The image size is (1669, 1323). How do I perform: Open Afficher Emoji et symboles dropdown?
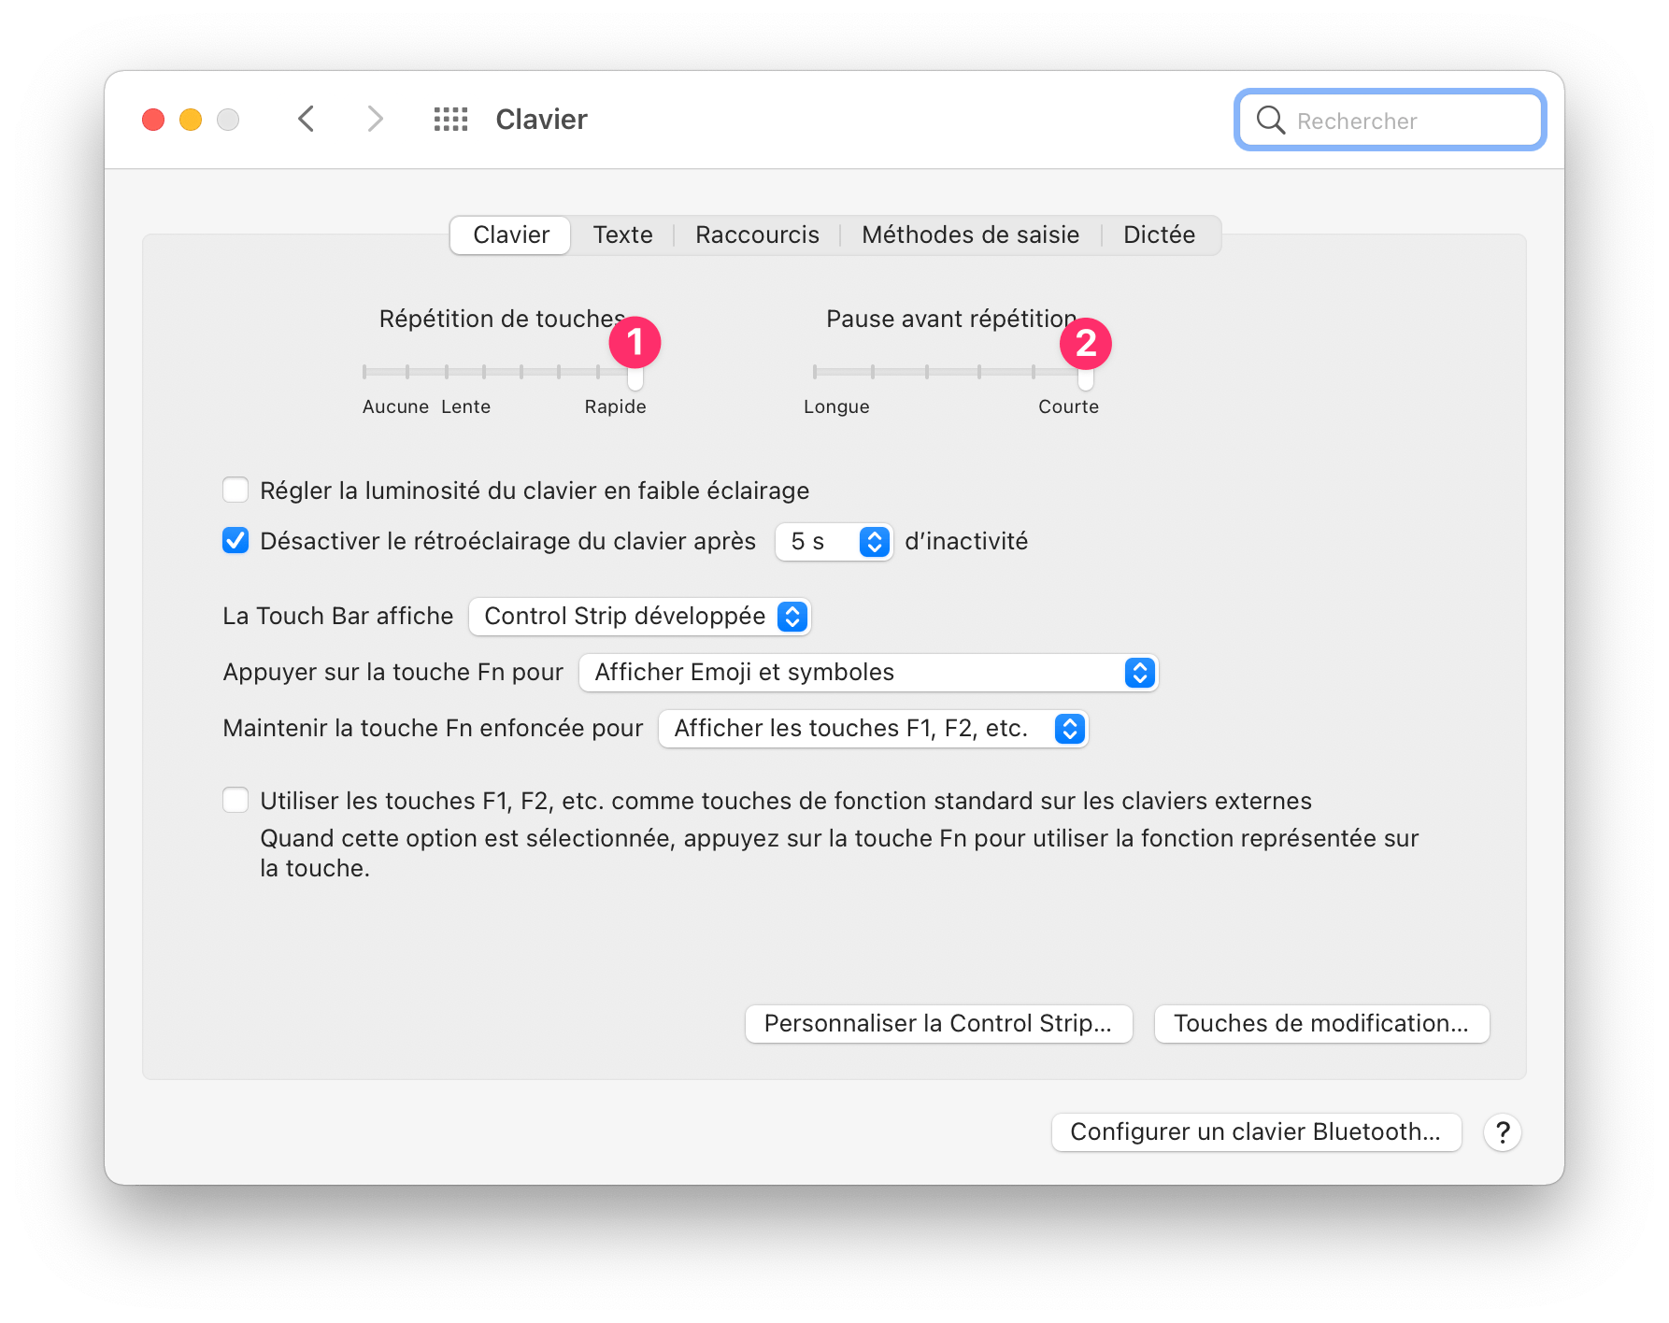[x=869, y=673]
